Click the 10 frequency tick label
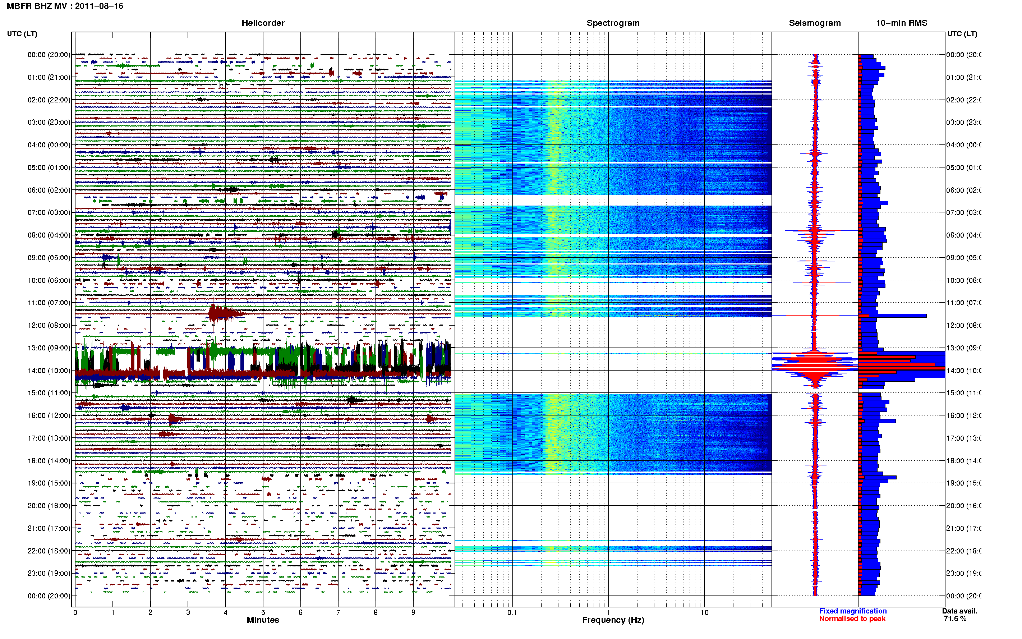 pos(704,612)
